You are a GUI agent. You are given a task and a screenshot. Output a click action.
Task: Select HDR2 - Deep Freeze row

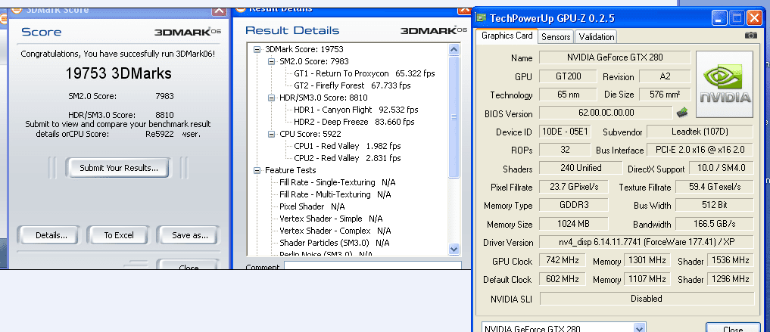click(354, 122)
